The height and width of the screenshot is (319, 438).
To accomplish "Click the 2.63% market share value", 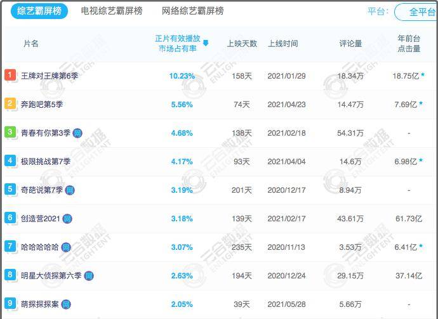I will pyautogui.click(x=182, y=276).
